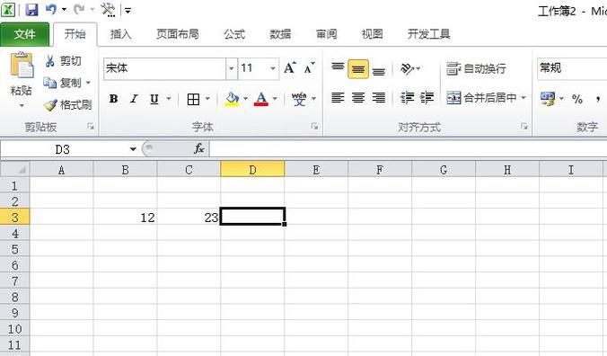
Task: Expand the underline style arrow
Action: [169, 99]
